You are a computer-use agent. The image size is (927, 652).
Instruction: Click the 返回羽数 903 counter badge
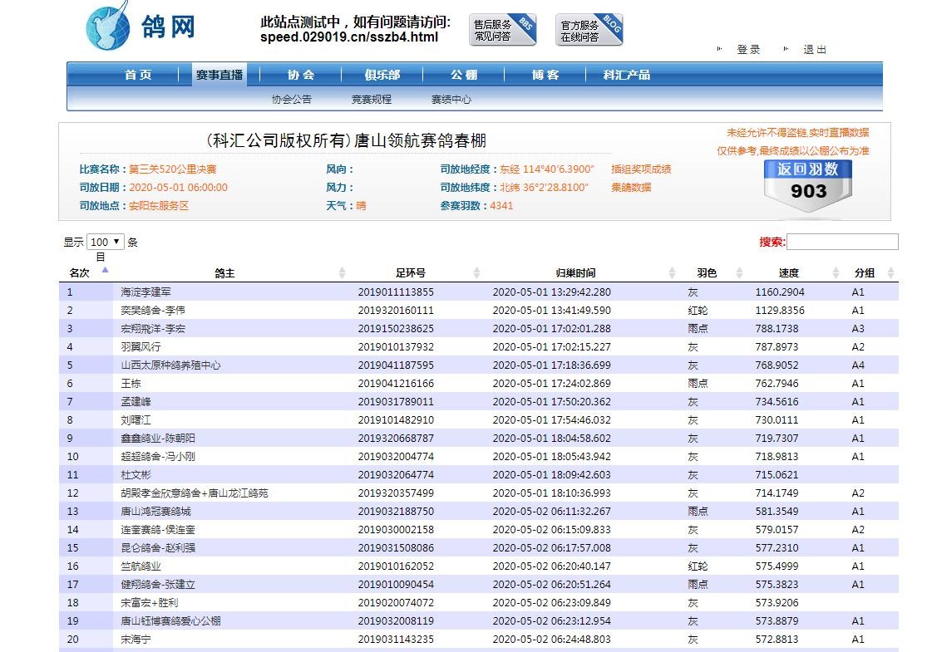tap(807, 184)
